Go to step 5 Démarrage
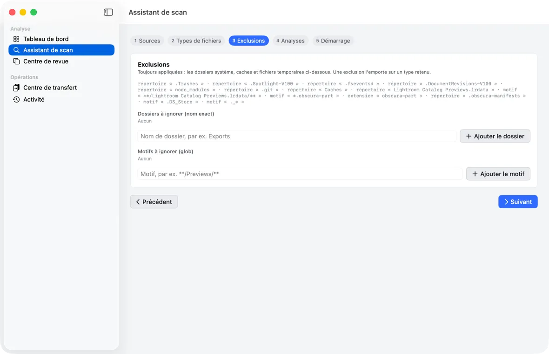The width and height of the screenshot is (549, 354). point(333,41)
